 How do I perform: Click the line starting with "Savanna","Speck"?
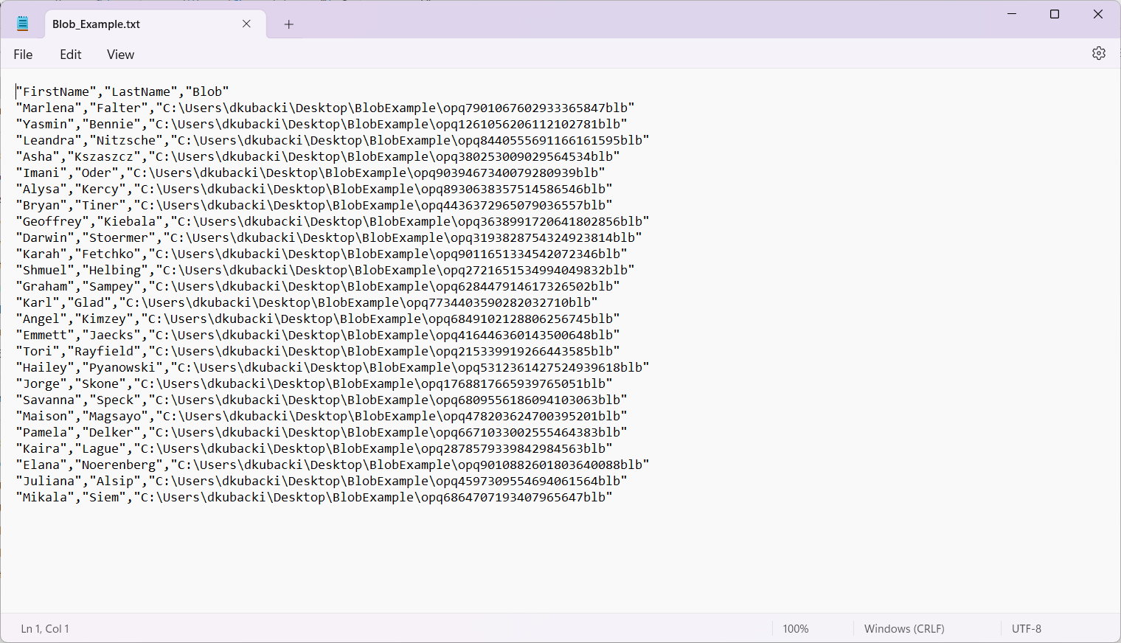[x=322, y=400]
